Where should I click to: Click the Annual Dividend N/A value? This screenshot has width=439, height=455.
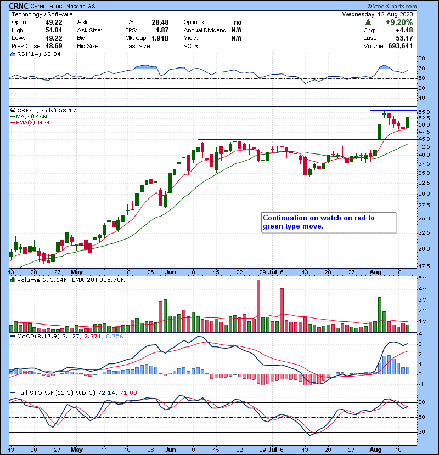click(237, 30)
